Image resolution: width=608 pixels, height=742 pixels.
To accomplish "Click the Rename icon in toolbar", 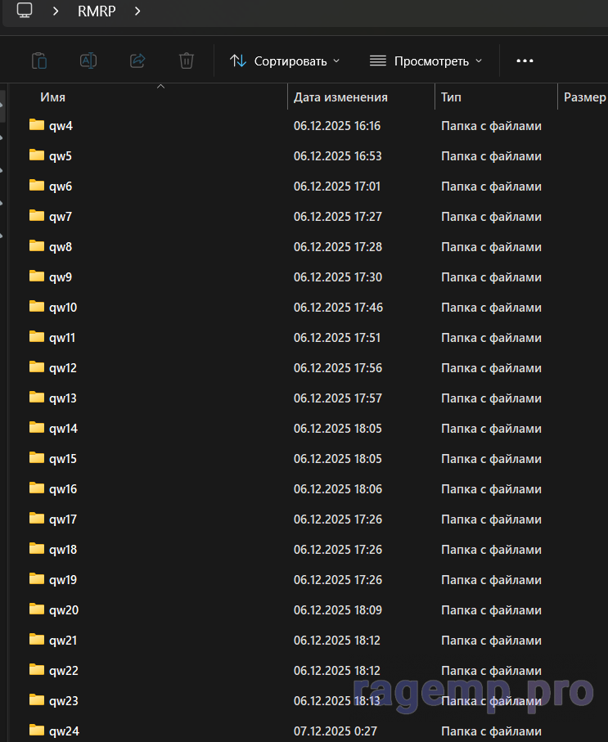I will (88, 61).
